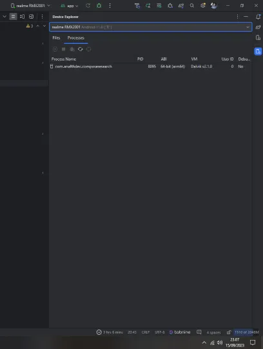Image resolution: width=263 pixels, height=349 pixels.
Task: Open the realme RMX2001 run device selector
Action: 30,6
